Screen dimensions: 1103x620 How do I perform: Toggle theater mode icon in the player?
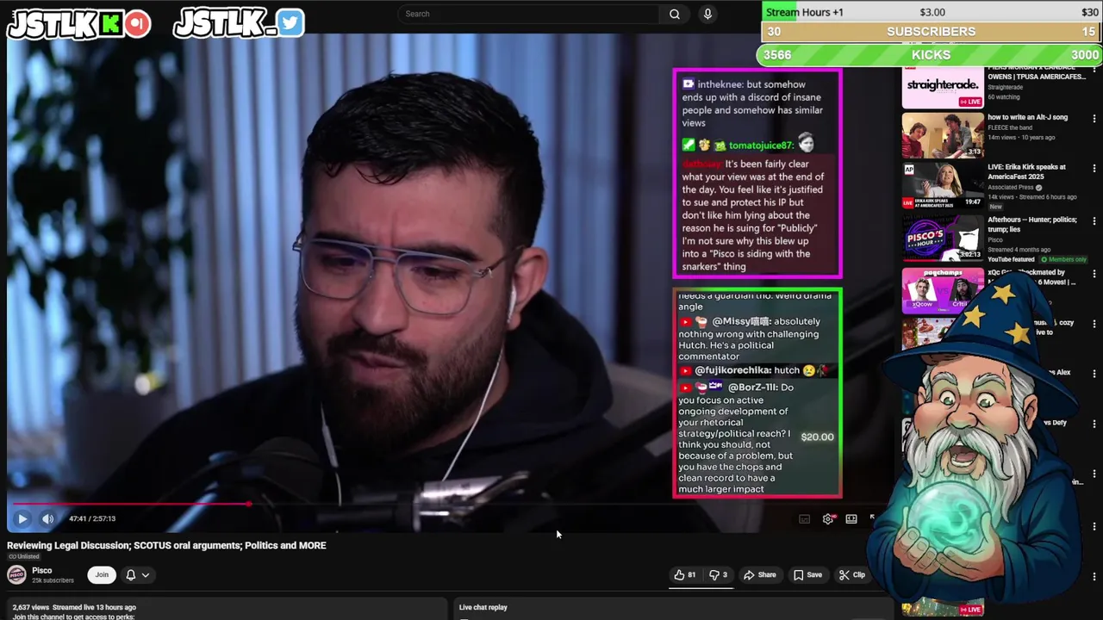[851, 518]
